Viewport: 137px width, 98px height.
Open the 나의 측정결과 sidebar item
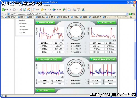click(23, 23)
